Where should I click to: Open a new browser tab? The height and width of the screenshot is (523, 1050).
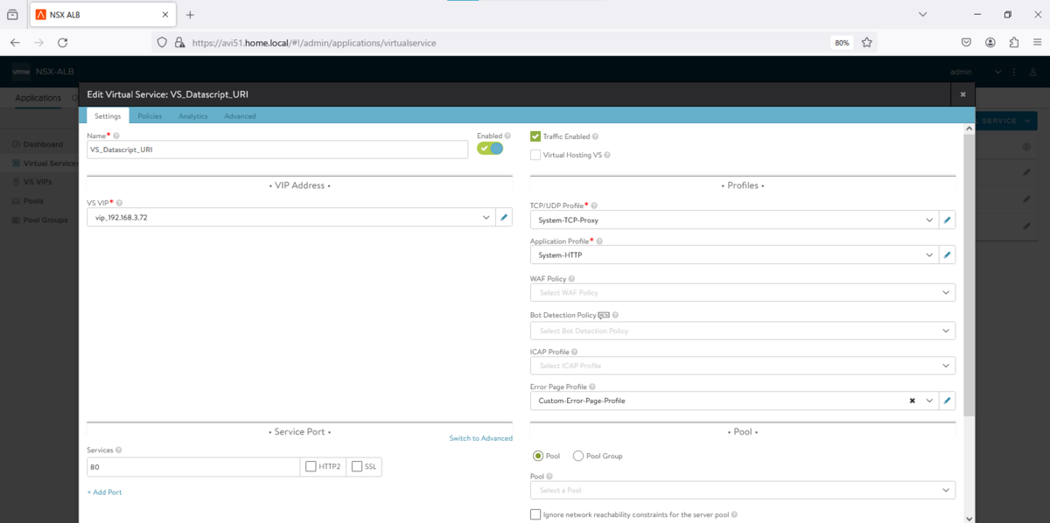tap(190, 15)
